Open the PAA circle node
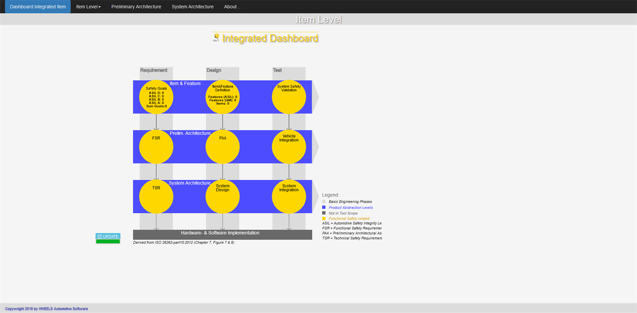637x313 pixels. click(223, 147)
